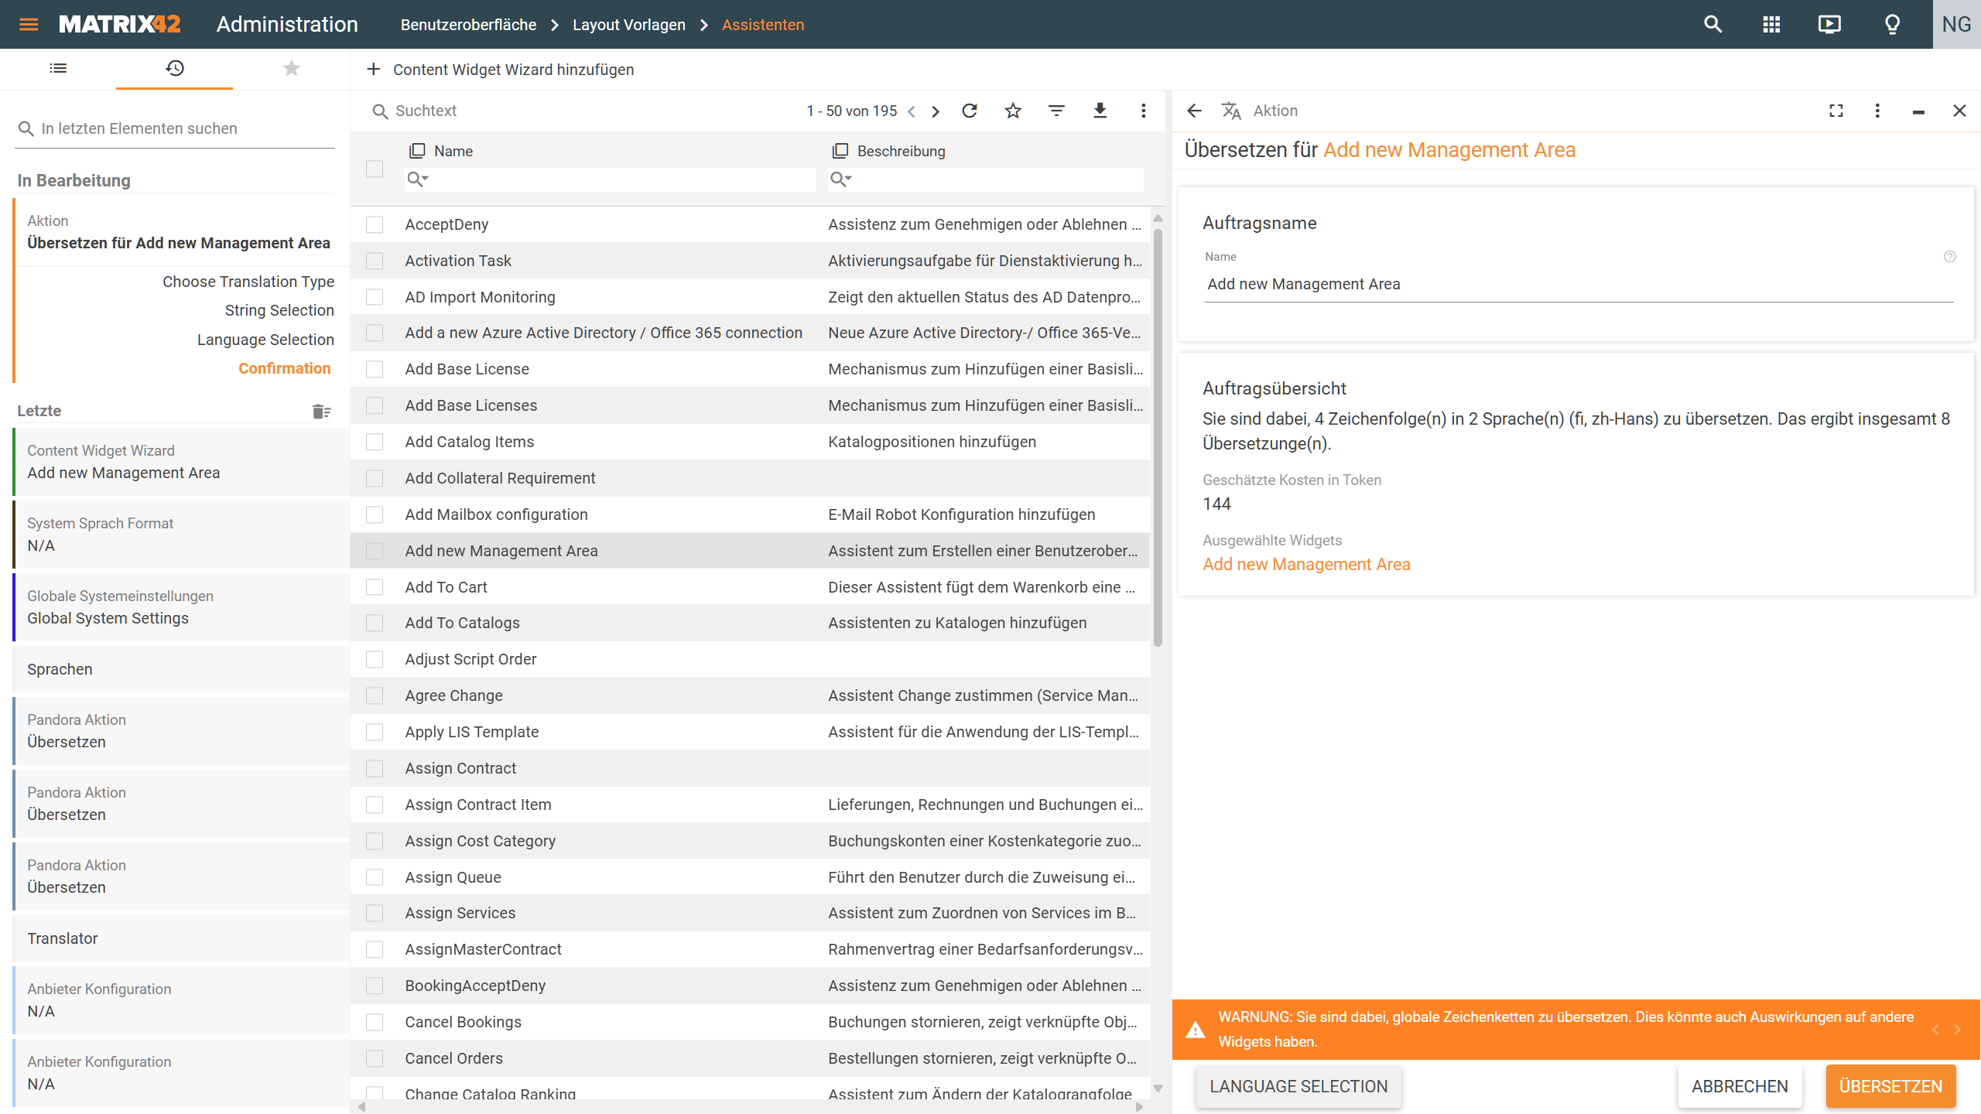Viewport: 1981px width, 1114px height.
Task: Click the lightbulb tips icon
Action: coord(1892,24)
